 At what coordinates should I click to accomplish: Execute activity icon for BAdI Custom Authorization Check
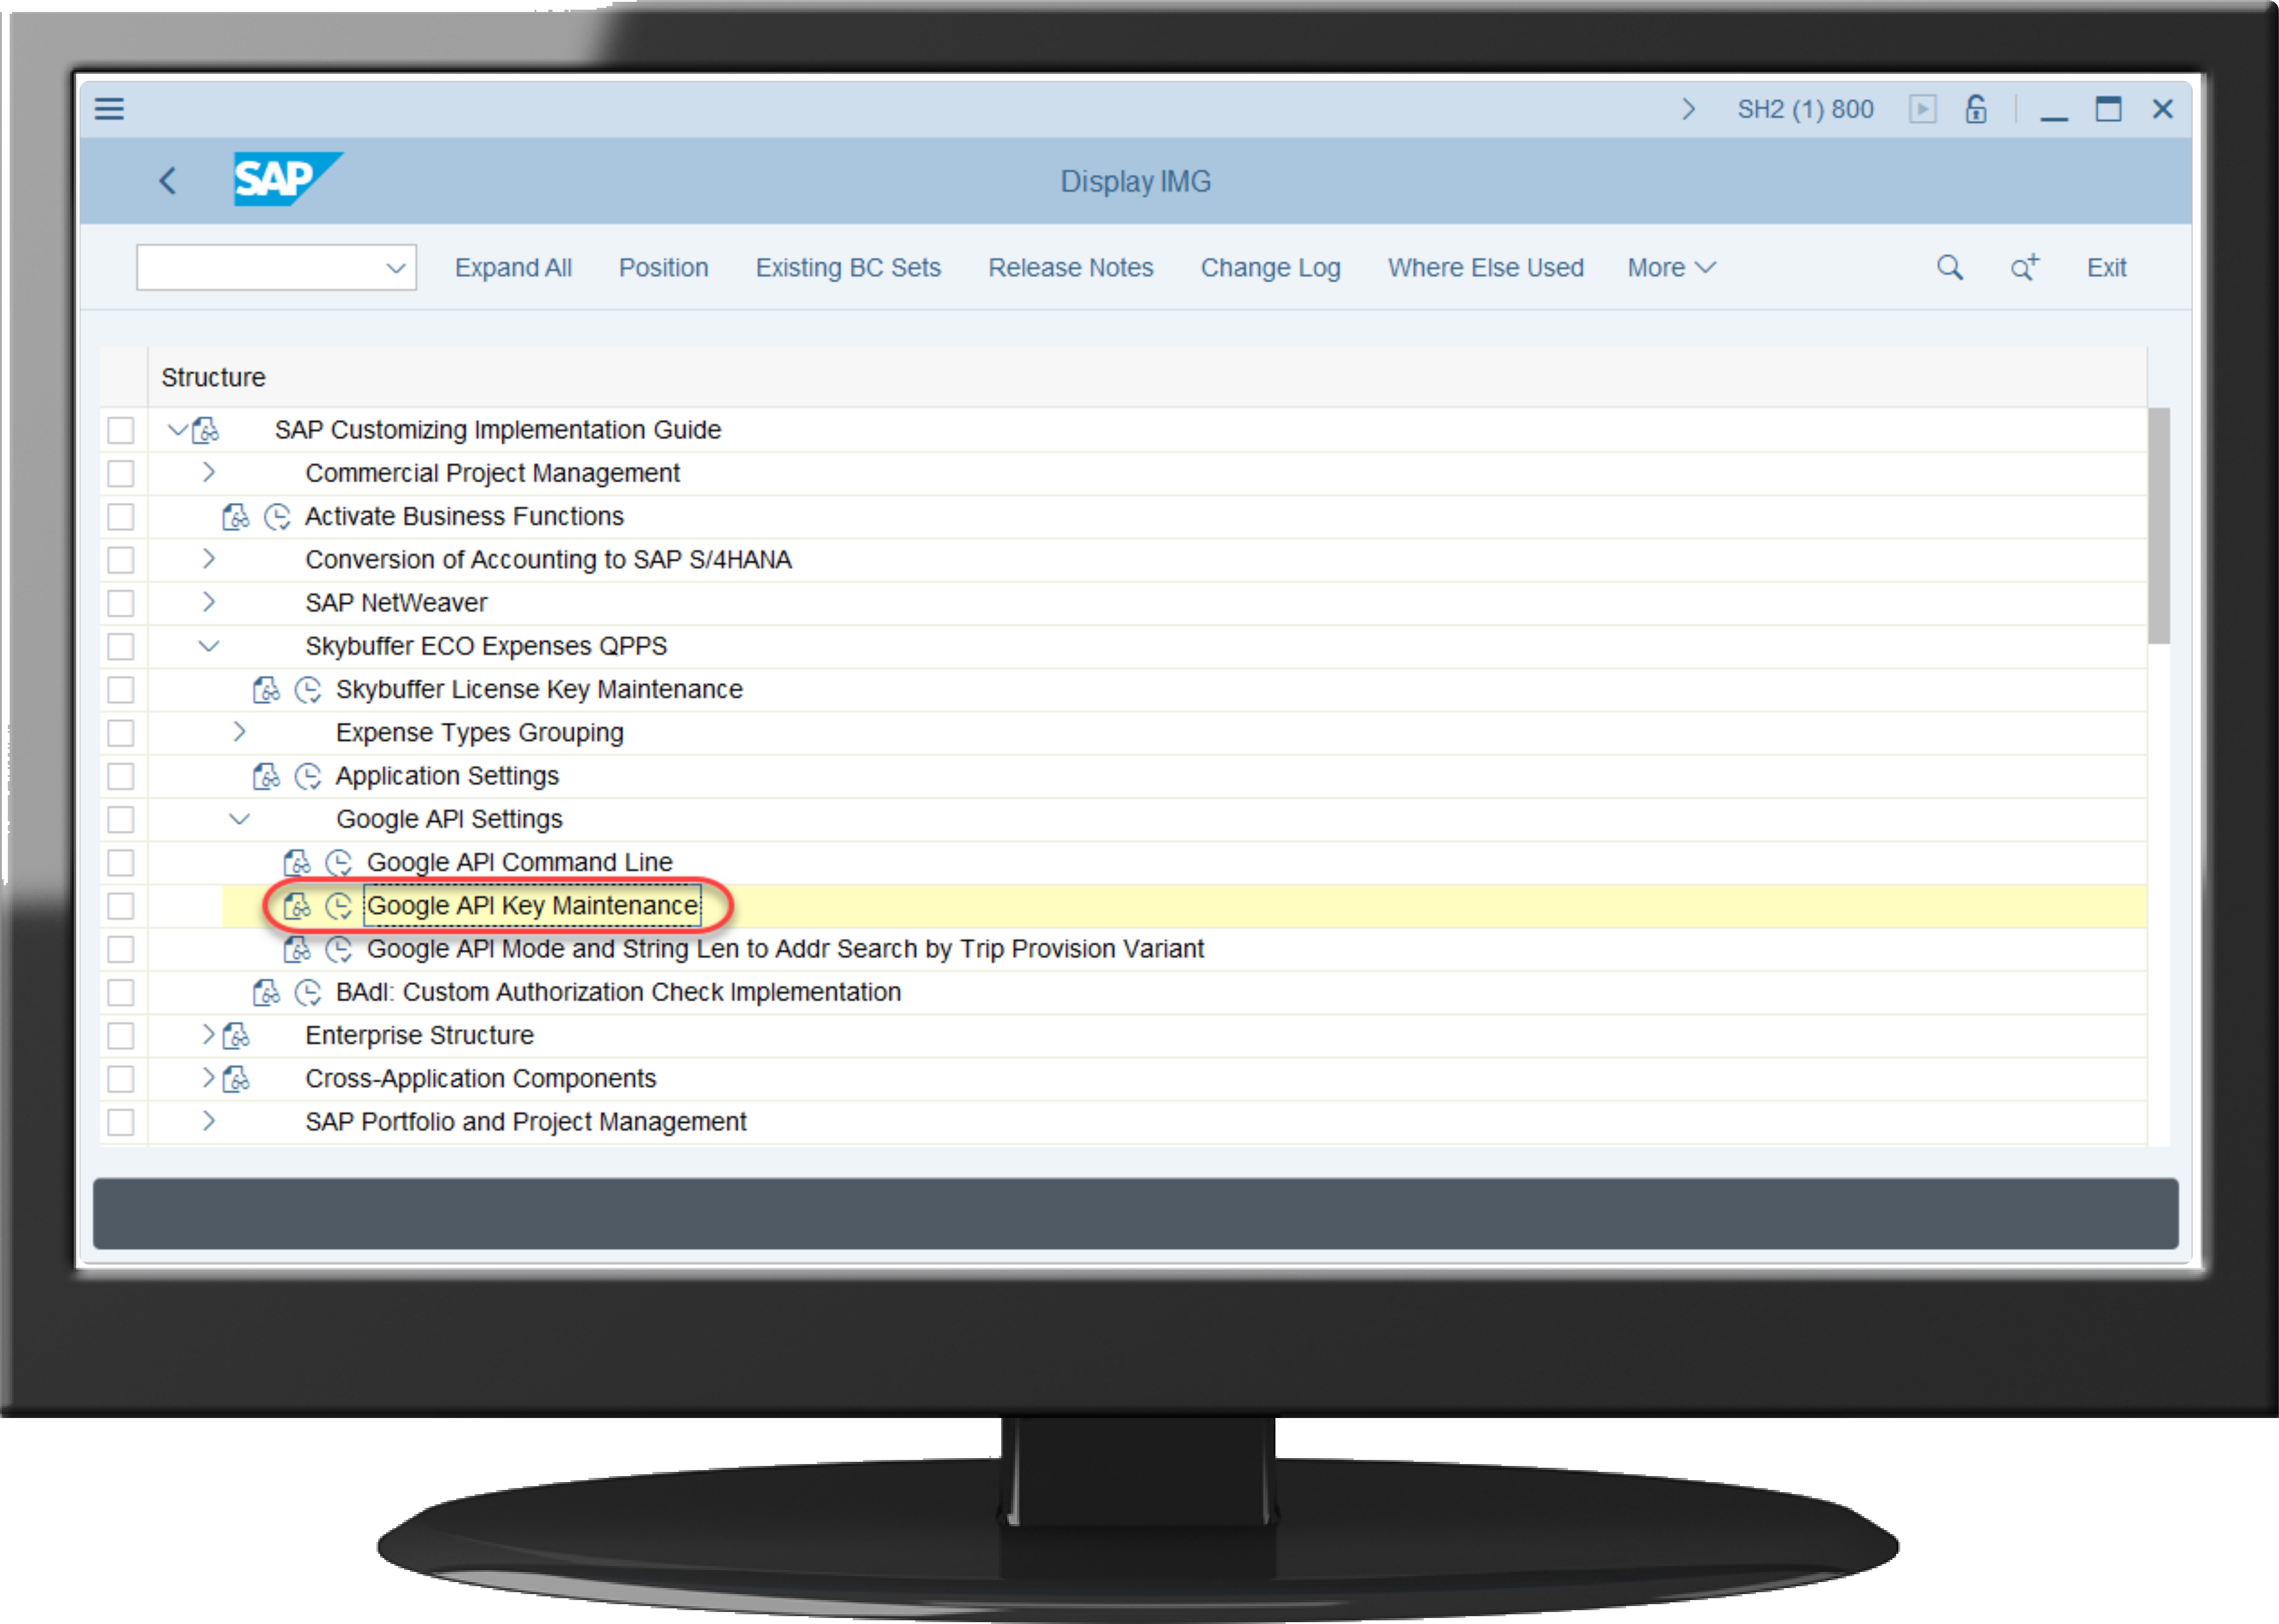(308, 993)
